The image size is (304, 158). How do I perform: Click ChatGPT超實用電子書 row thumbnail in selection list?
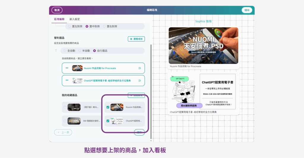coord(77,80)
